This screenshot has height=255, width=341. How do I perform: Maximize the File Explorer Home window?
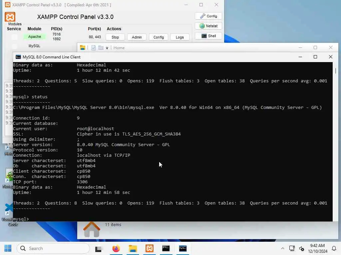click(x=315, y=47)
